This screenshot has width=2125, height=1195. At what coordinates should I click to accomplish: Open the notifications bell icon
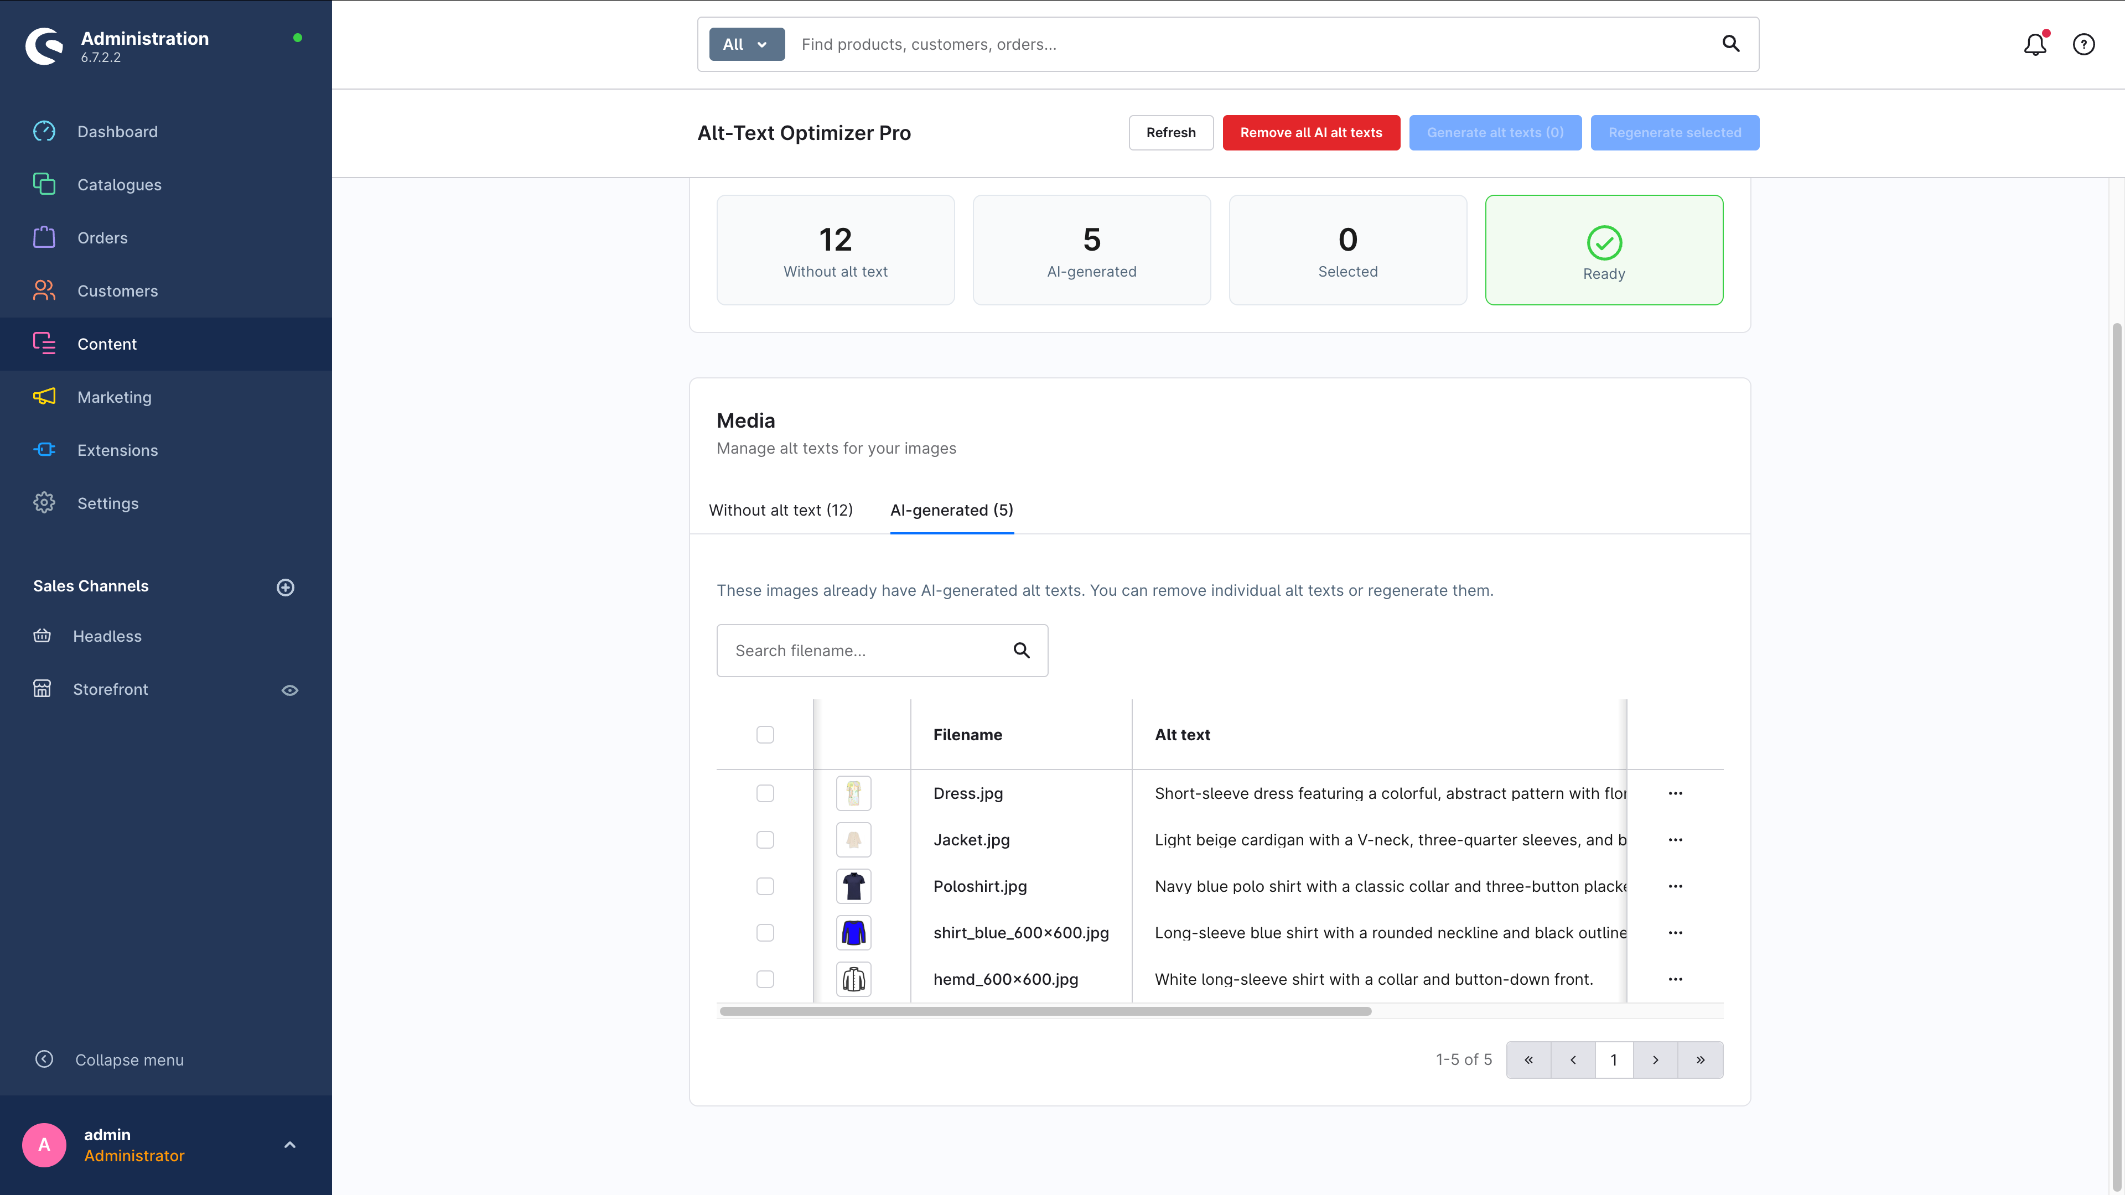pyautogui.click(x=2034, y=44)
